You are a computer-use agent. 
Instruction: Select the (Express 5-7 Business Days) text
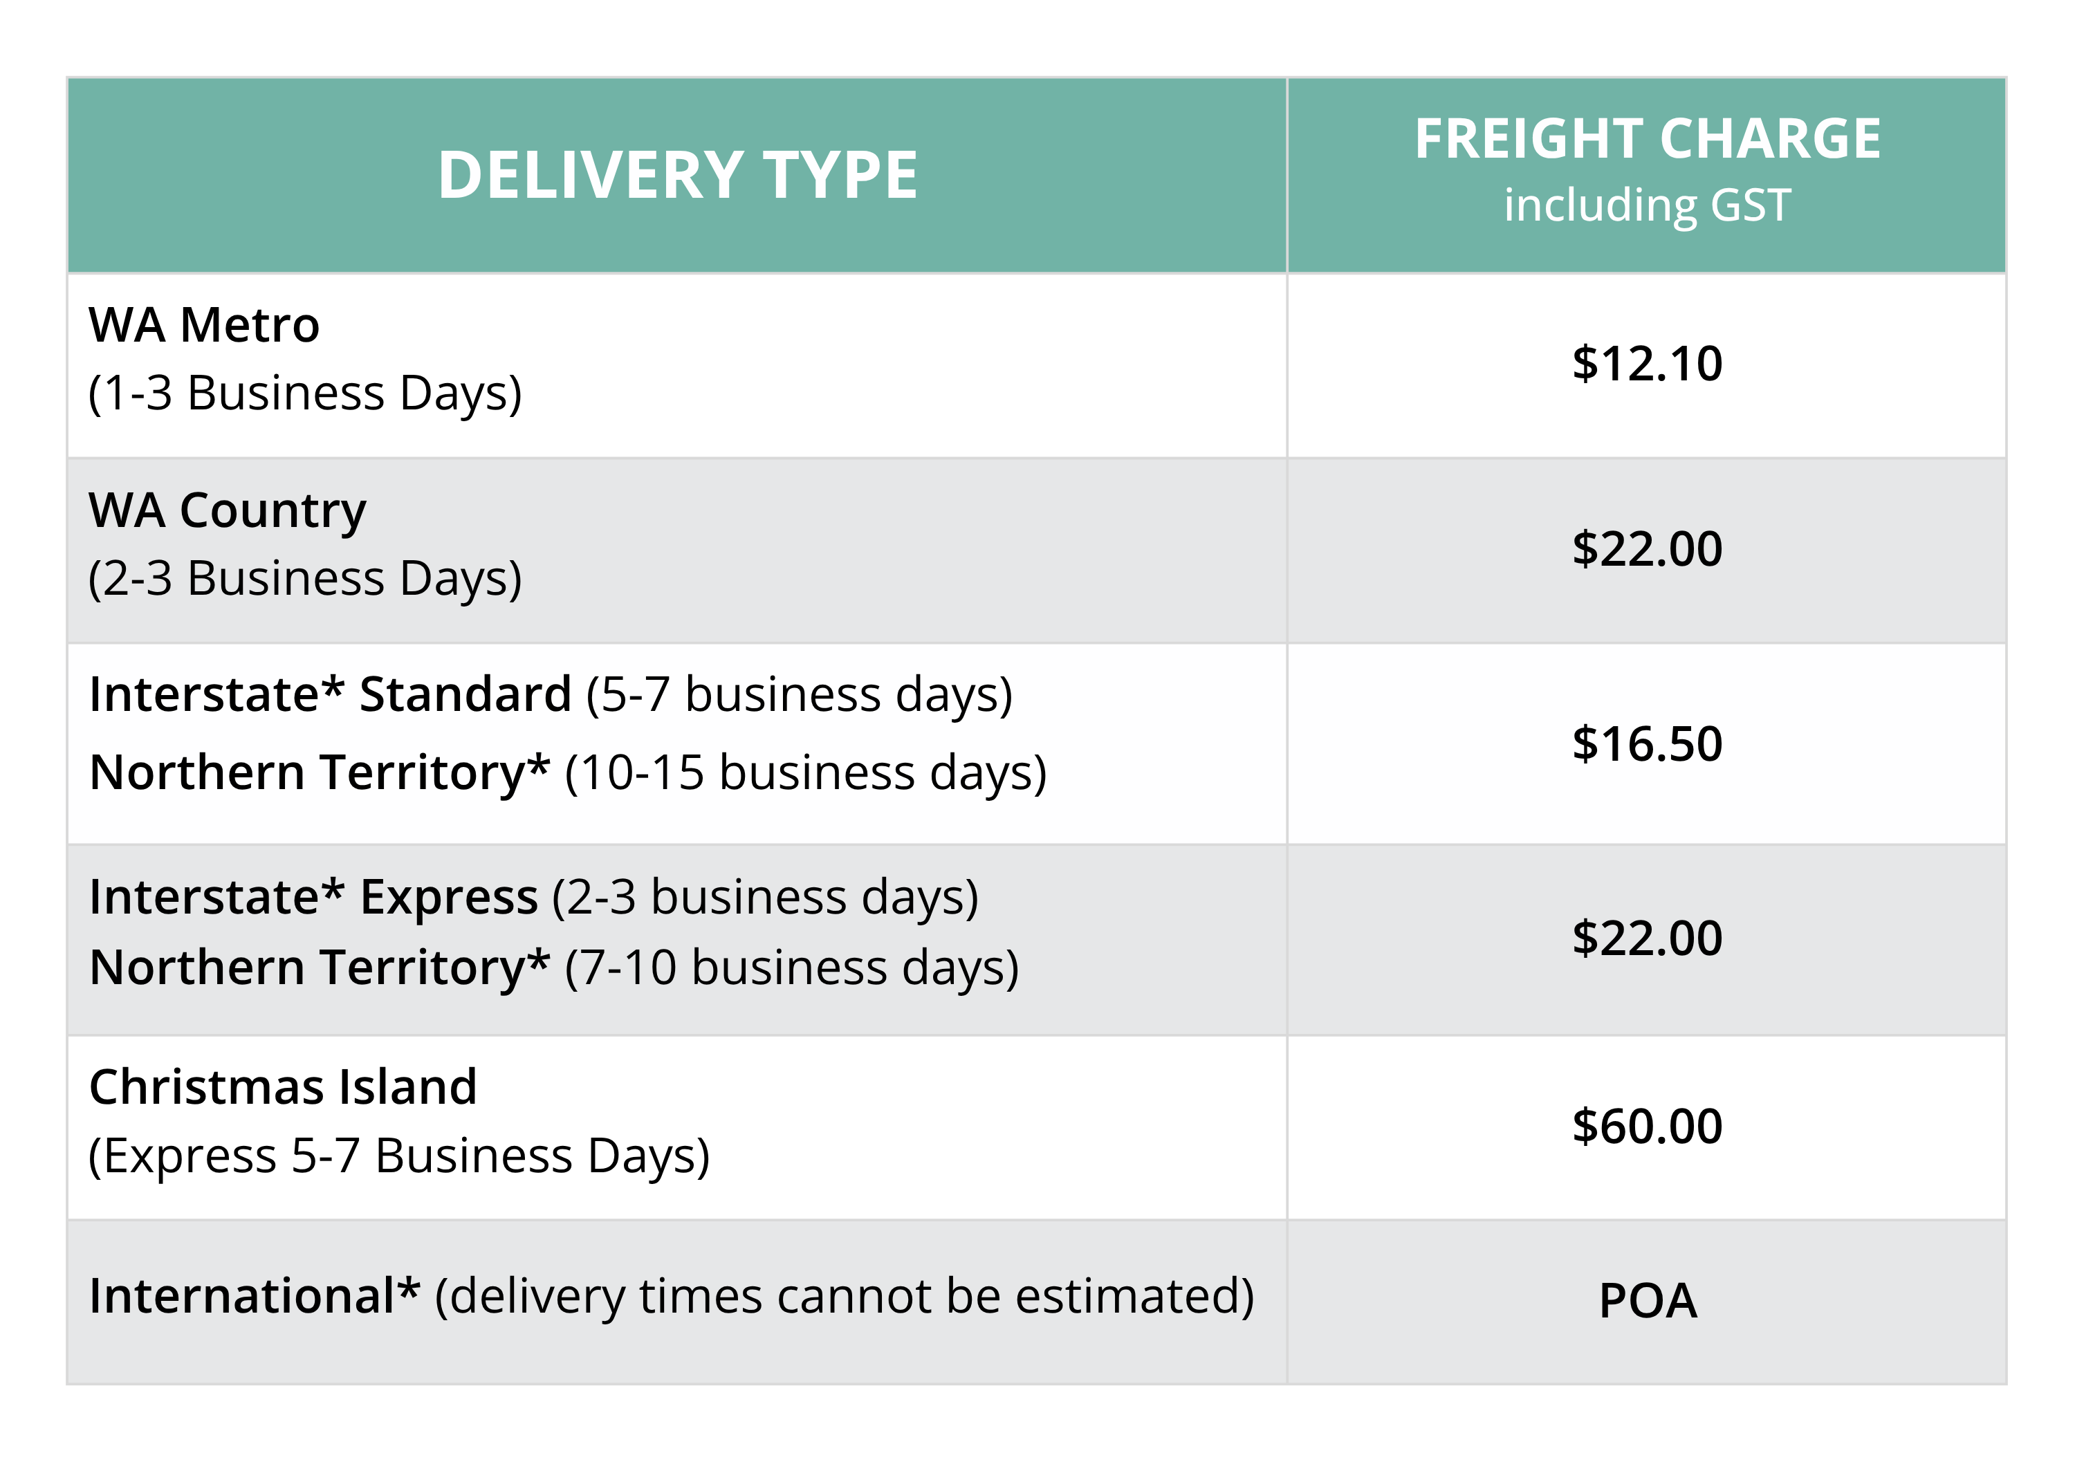pos(398,1156)
